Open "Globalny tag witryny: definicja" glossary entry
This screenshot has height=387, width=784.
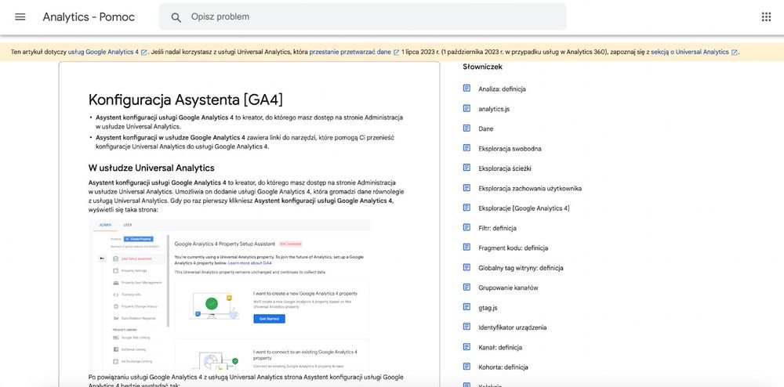click(521, 268)
